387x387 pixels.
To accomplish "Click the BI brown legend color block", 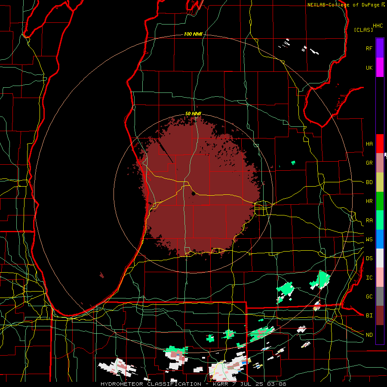I will [380, 316].
